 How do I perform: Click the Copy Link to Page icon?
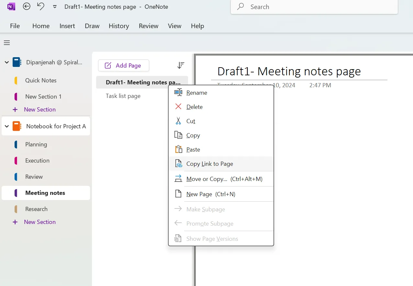(178, 164)
